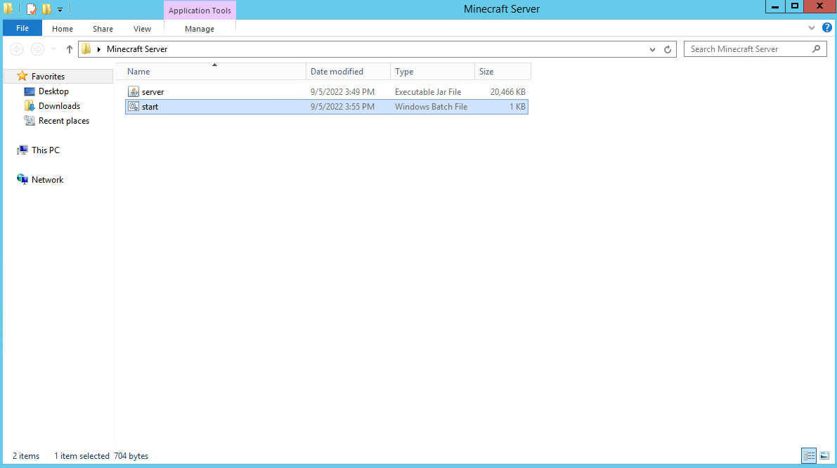
Task: Sort by the Name column header
Action: pyautogui.click(x=214, y=72)
